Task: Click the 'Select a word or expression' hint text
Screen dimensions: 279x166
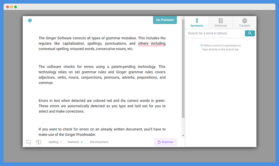Action: (221, 47)
